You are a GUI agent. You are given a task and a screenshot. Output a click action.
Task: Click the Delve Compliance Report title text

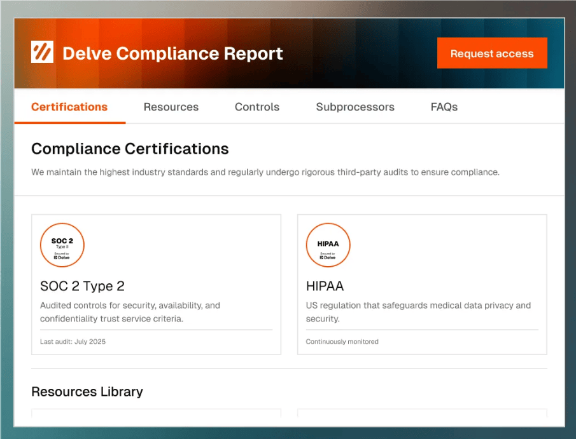[x=172, y=53]
